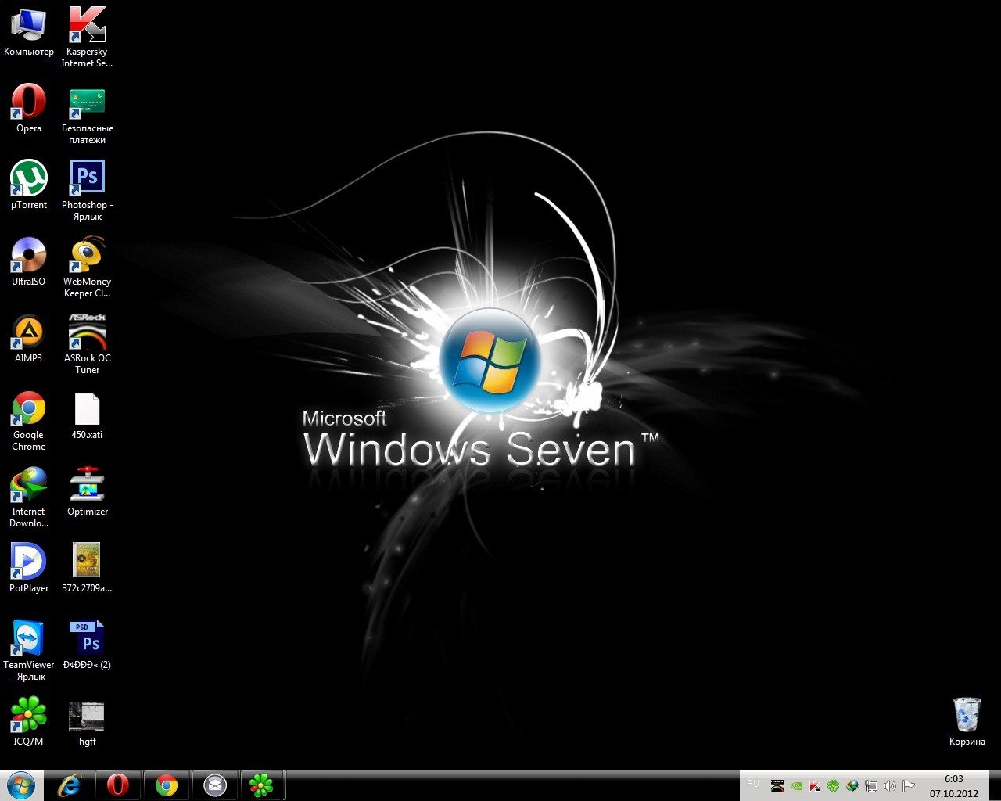Open the ICQ tray icon
The width and height of the screenshot is (1001, 801).
point(834,785)
